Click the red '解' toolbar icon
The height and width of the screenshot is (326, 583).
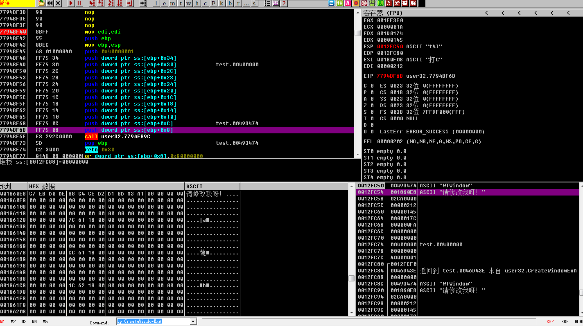pos(413,3)
